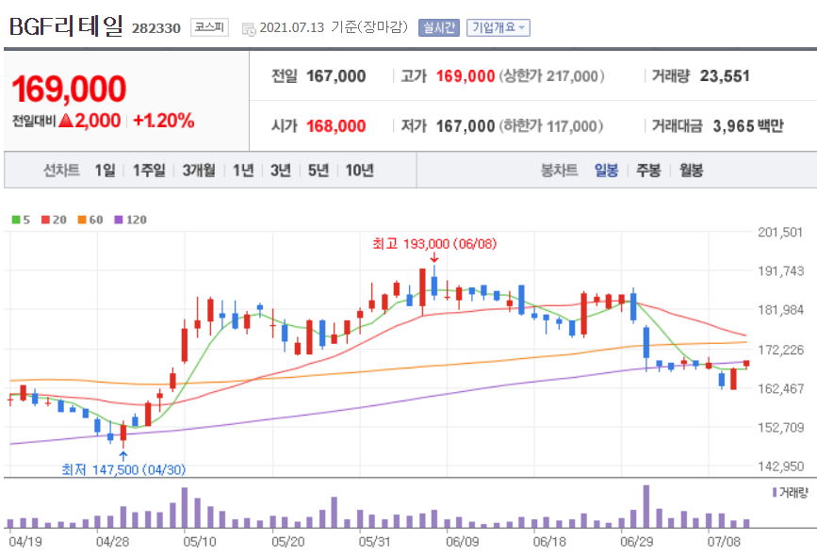Click the 201,501 price axis label
The image size is (817, 556).
[780, 233]
